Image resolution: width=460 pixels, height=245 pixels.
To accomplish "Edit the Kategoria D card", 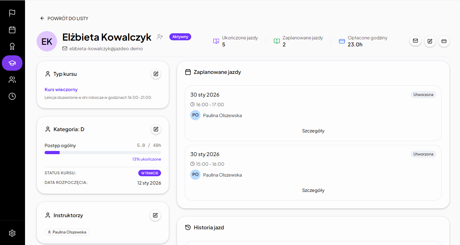I will click(x=156, y=129).
